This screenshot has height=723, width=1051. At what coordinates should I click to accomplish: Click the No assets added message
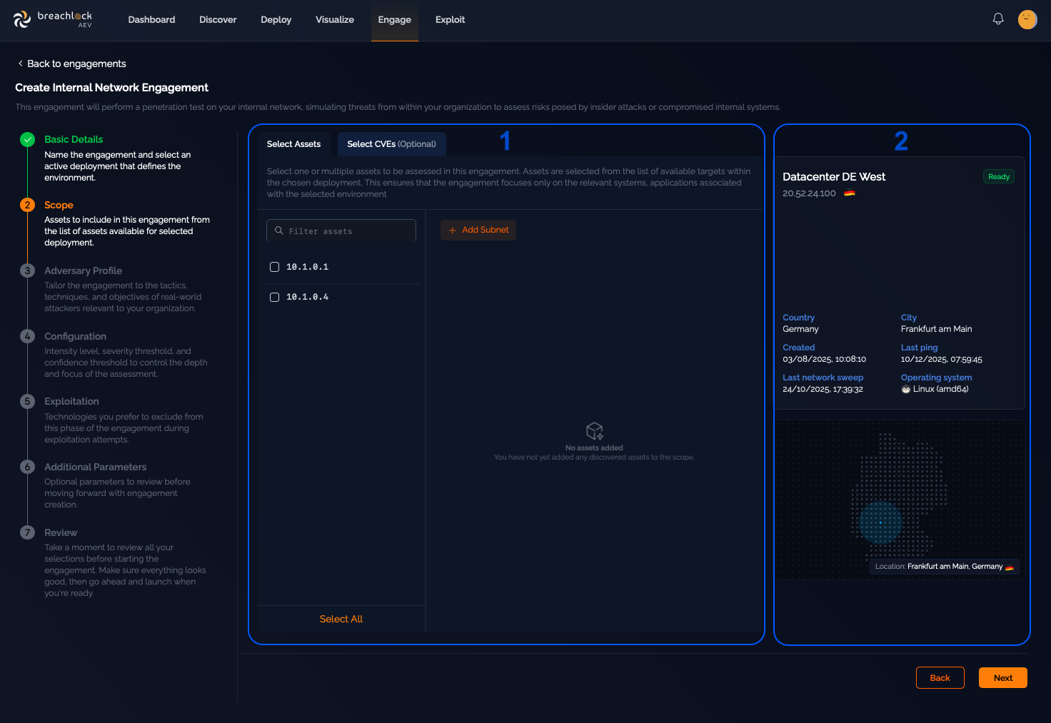pyautogui.click(x=594, y=448)
